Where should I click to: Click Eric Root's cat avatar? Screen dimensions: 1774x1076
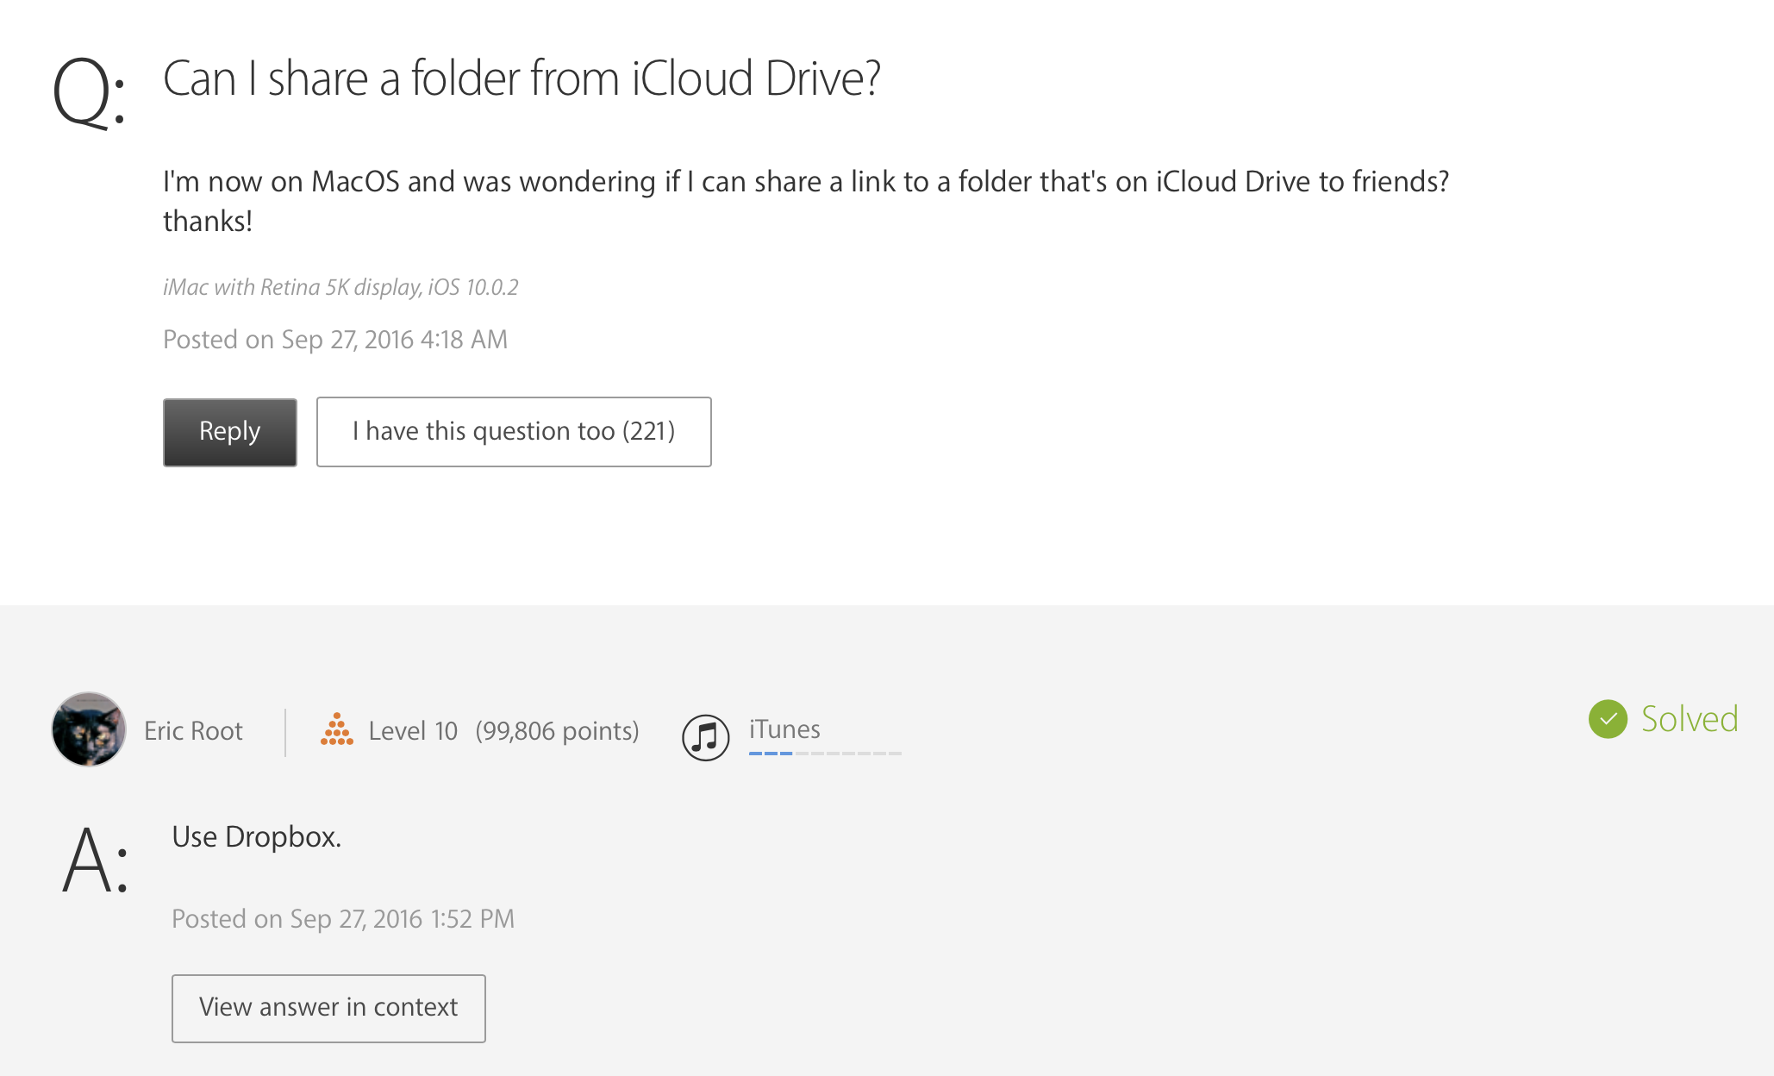tap(89, 729)
